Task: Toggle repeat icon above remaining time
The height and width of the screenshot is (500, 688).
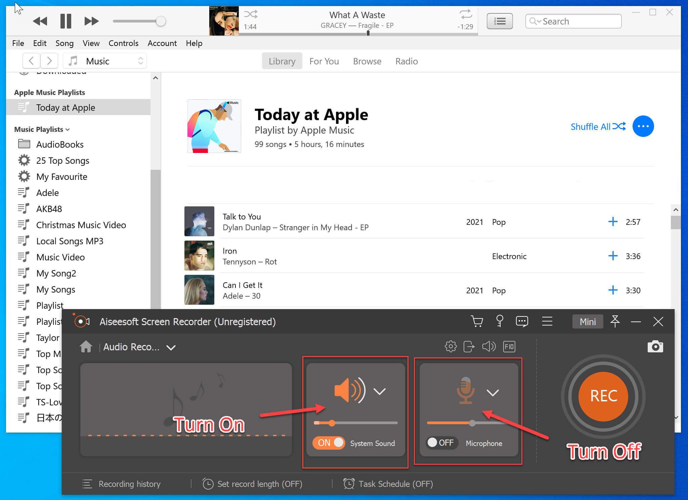Action: [466, 14]
